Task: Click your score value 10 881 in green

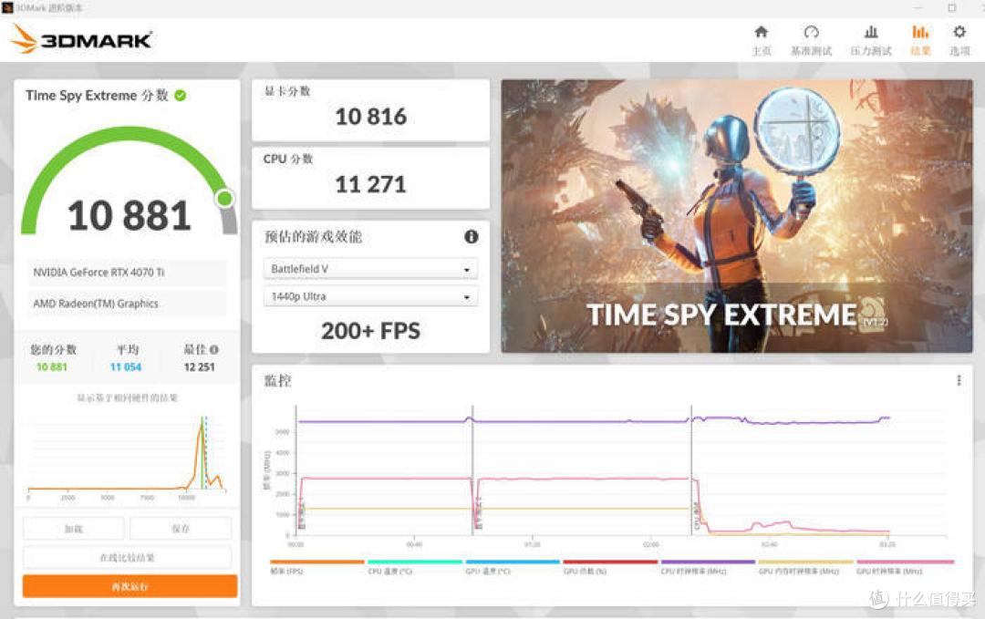Action: pos(51,366)
